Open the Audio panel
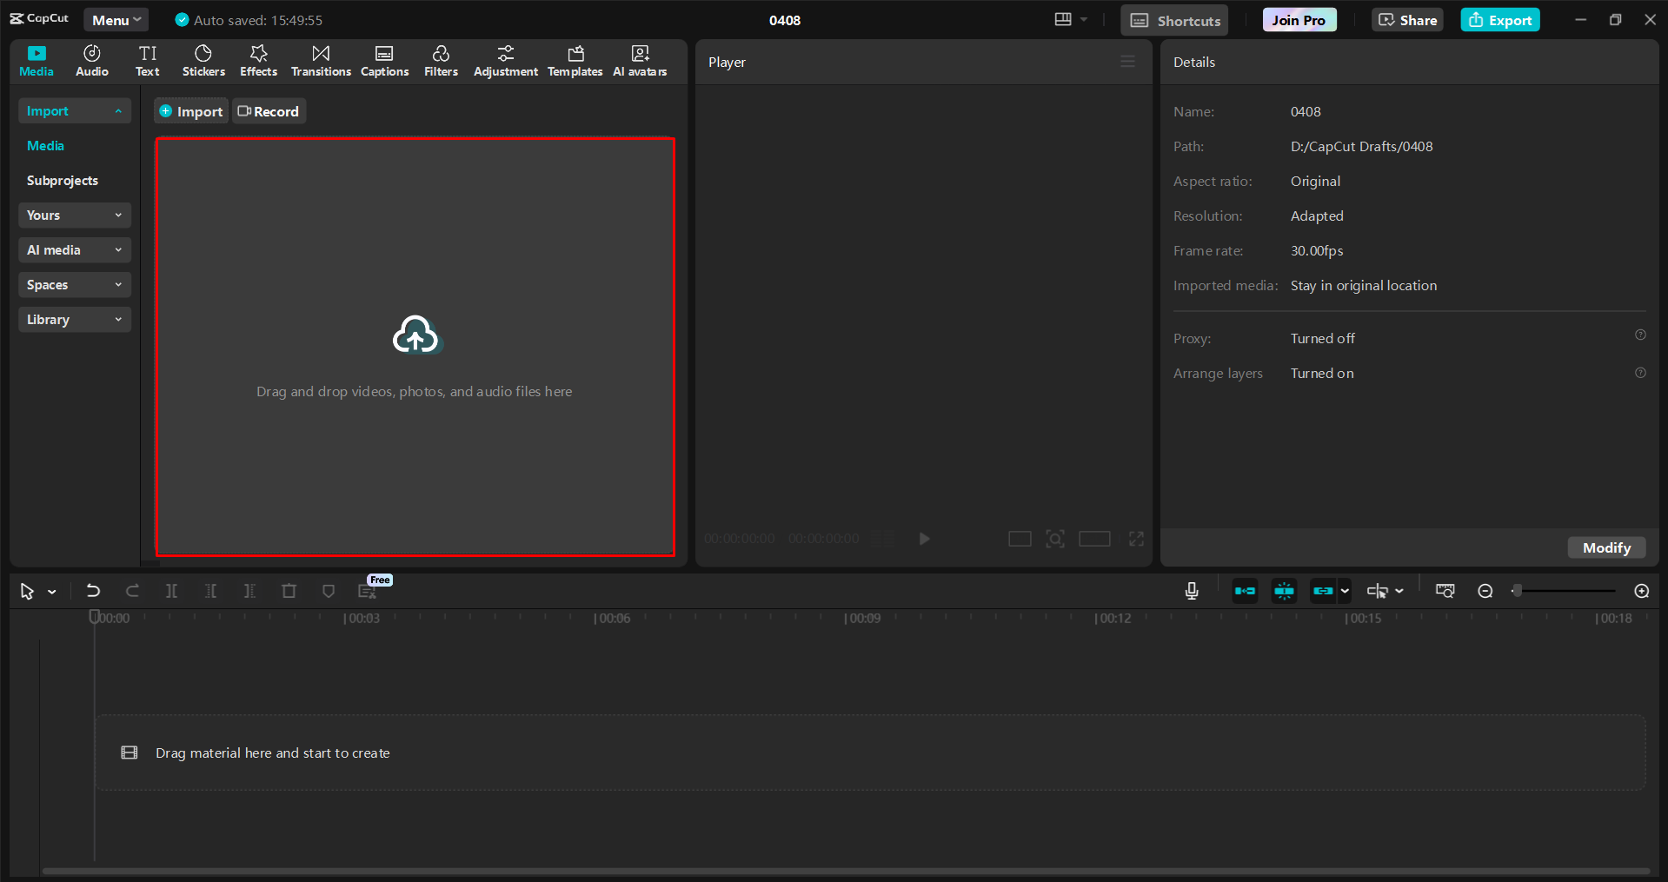The image size is (1668, 882). pos(90,61)
